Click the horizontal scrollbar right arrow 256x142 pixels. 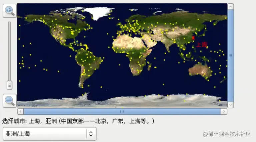pos(224,111)
